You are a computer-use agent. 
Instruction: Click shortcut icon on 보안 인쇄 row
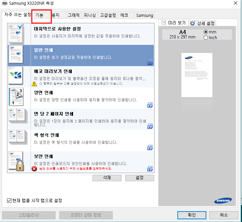150,169
